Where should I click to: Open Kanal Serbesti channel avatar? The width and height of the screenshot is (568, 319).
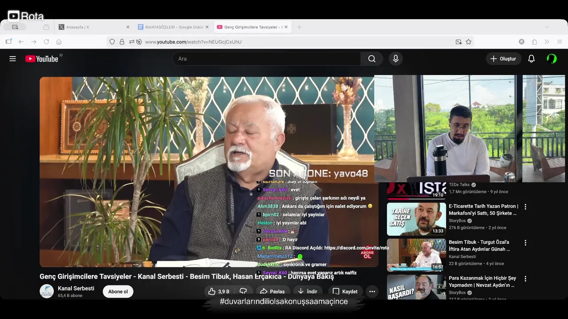pos(47,291)
